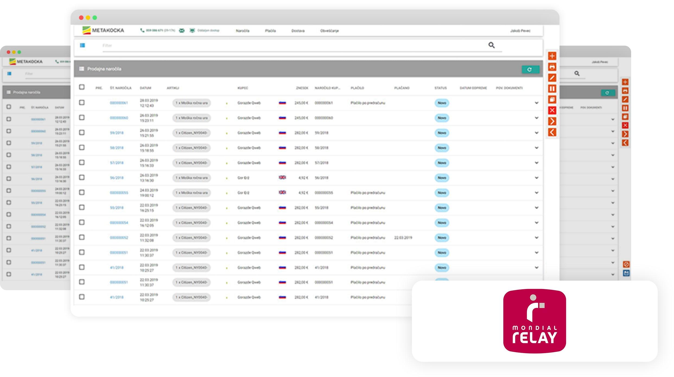Open order link 000000052
Viewport: 674px width, 377px height.
coord(119,238)
